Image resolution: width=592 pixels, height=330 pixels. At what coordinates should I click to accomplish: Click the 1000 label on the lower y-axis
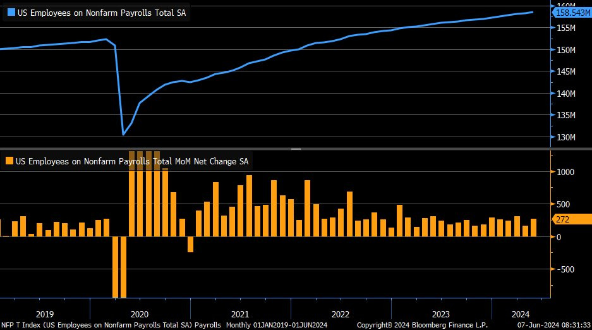(x=565, y=172)
